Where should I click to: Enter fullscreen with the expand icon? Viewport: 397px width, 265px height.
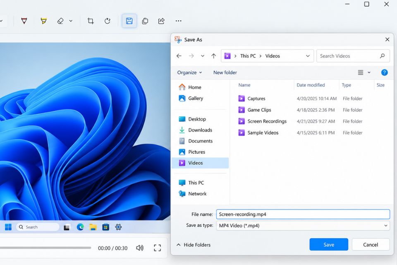(x=157, y=248)
